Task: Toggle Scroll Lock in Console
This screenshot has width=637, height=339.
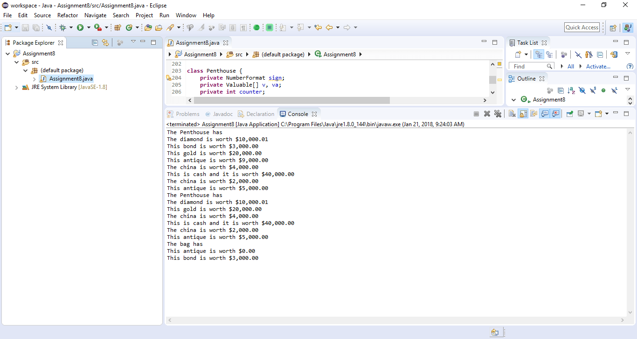Action: click(523, 114)
